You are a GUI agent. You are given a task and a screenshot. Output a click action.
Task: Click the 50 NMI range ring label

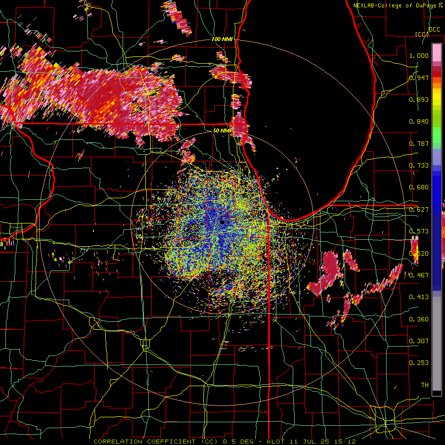[222, 131]
